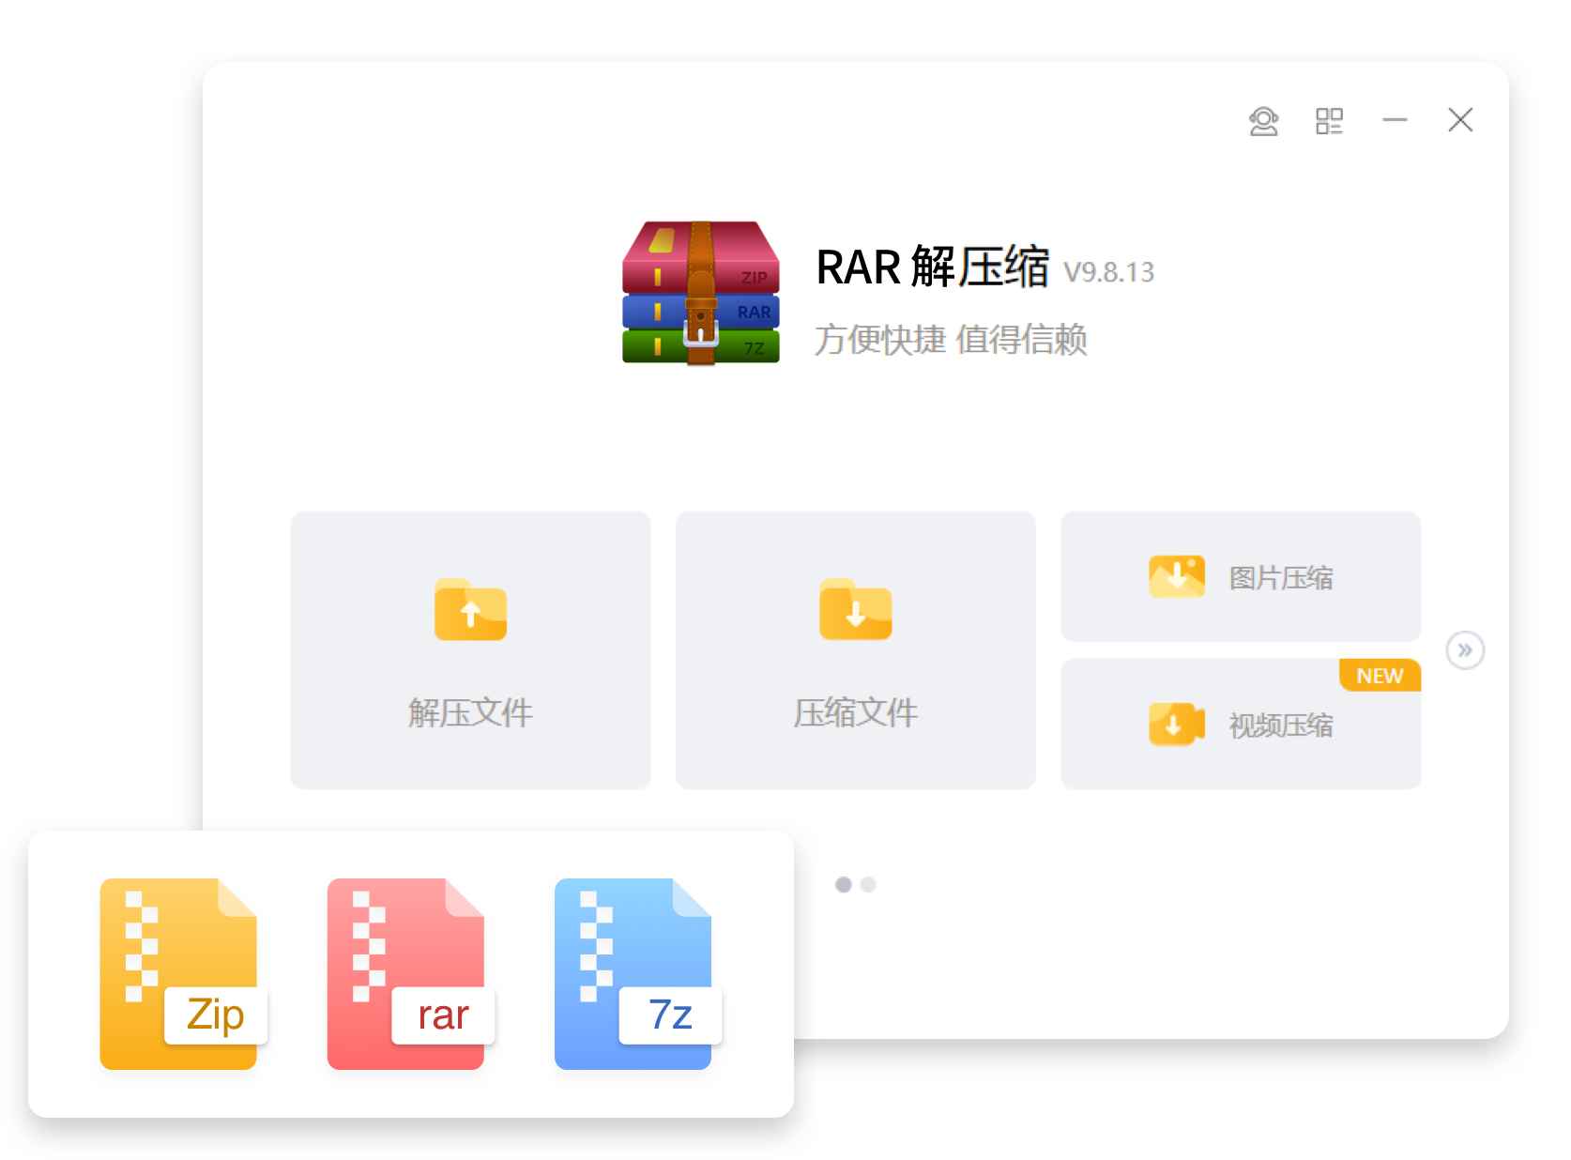Viewport: 1571px width, 1160px height.
Task: Launch 视频压缩 from its card
Action: tap(1240, 724)
